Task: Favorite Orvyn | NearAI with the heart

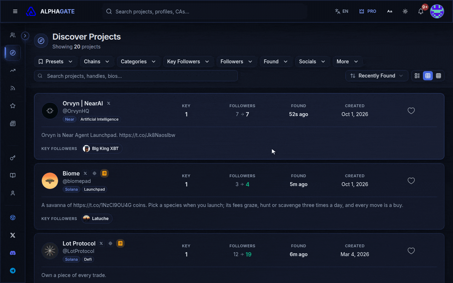Action: [x=411, y=111]
